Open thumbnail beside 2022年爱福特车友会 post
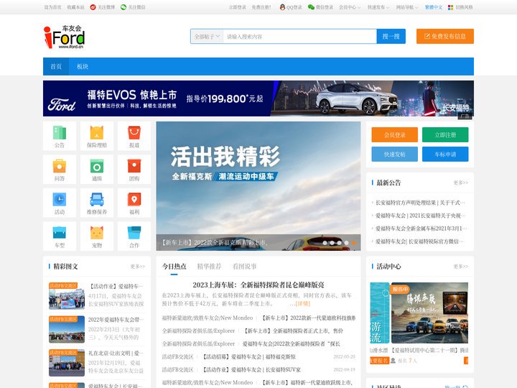Viewport: 517px width, 388px height. point(67,329)
